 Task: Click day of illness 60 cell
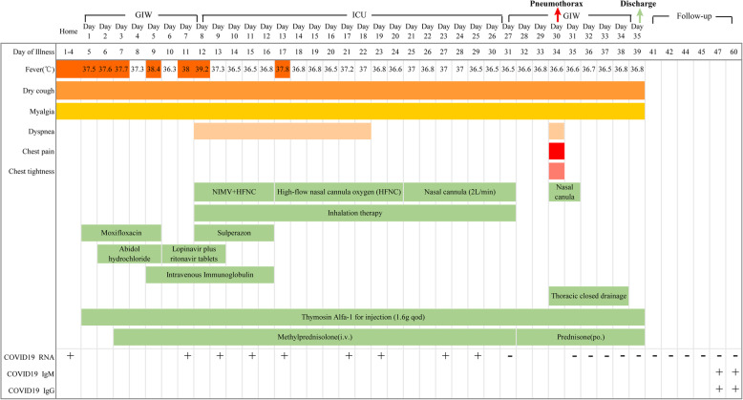(733, 52)
